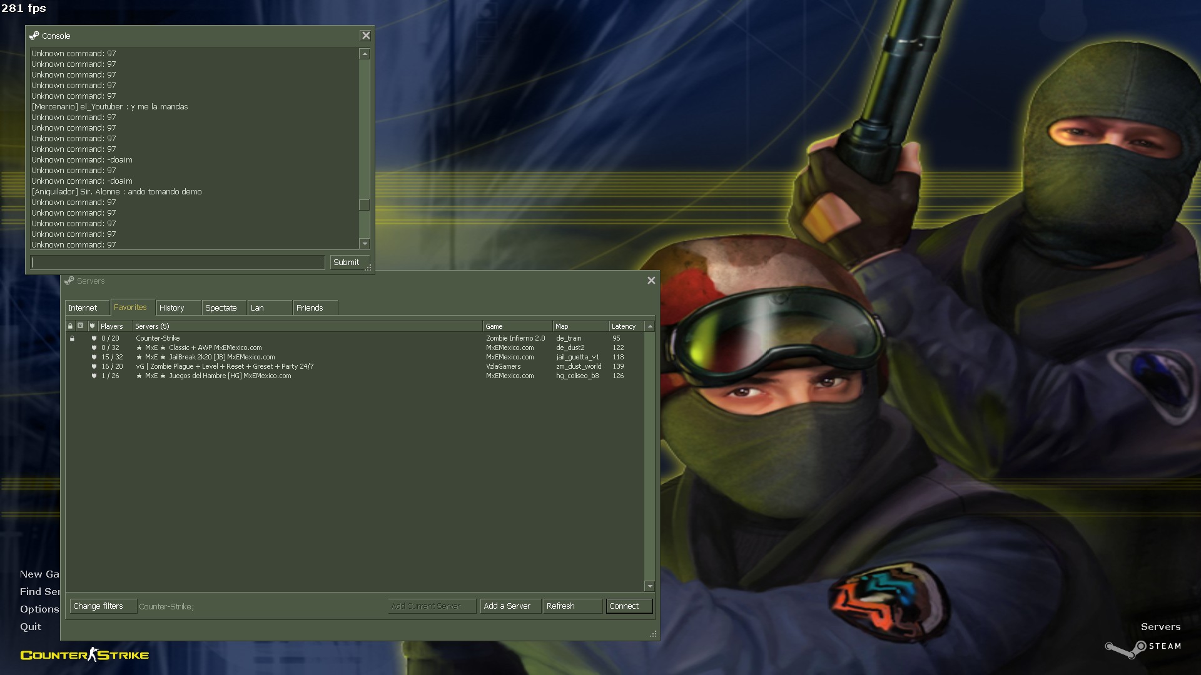Go to the Friends tab
This screenshot has width=1201, height=675.
pyautogui.click(x=315, y=307)
